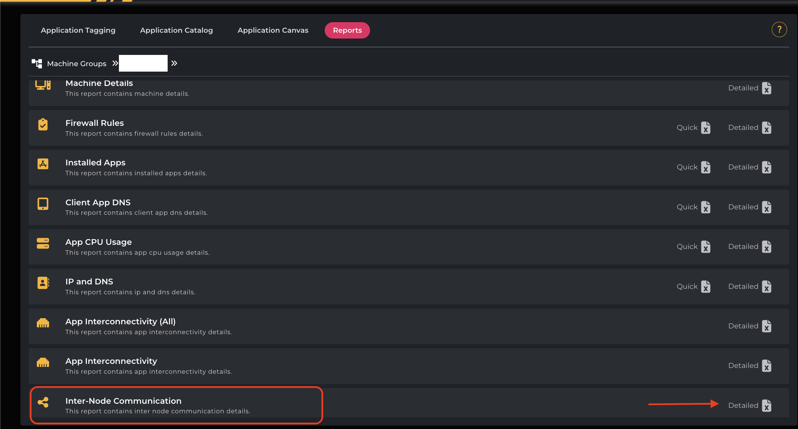Download Client App DNS Quick report
Viewport: 798px width, 429px height.
click(x=706, y=207)
